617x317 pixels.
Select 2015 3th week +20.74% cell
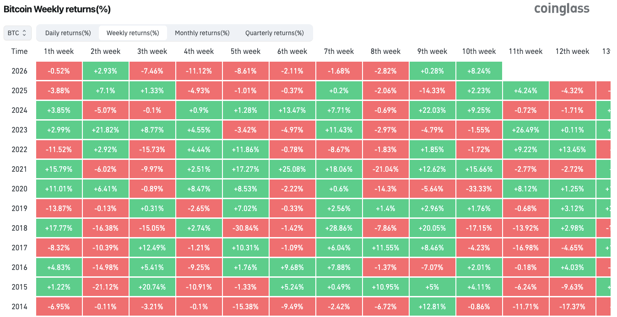pyautogui.click(x=152, y=287)
